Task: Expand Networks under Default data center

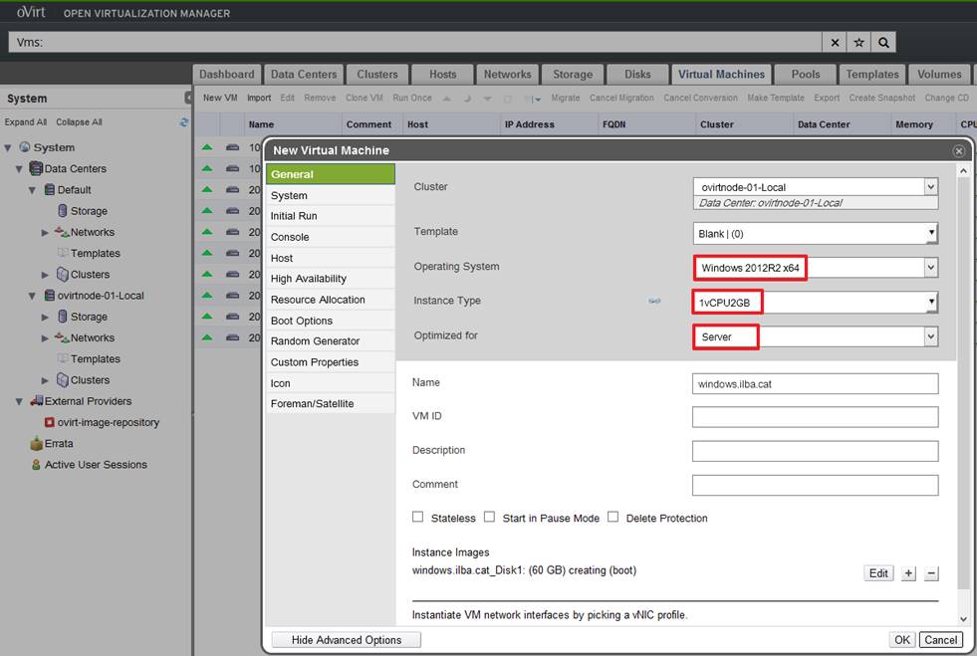Action: point(45,232)
